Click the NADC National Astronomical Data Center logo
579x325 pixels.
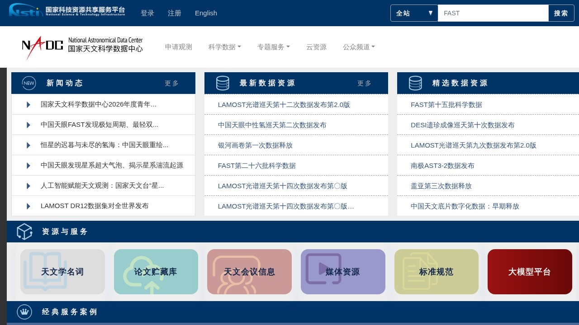pos(82,47)
